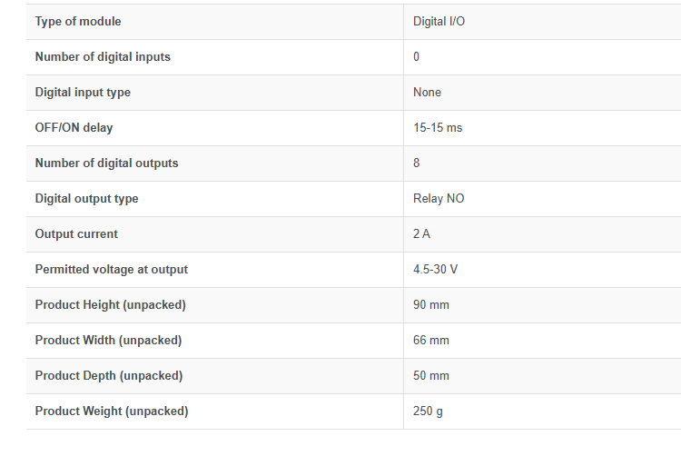Select the "90 mm" height value
Screen dimensions: 681x456
click(431, 304)
